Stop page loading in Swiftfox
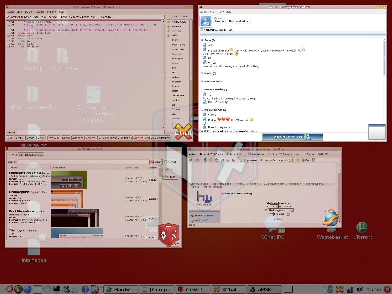This screenshot has width=392, height=294. [x=211, y=160]
